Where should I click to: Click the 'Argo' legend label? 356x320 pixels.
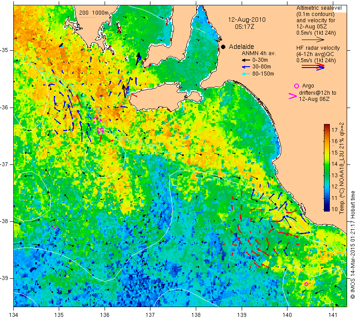(308, 86)
